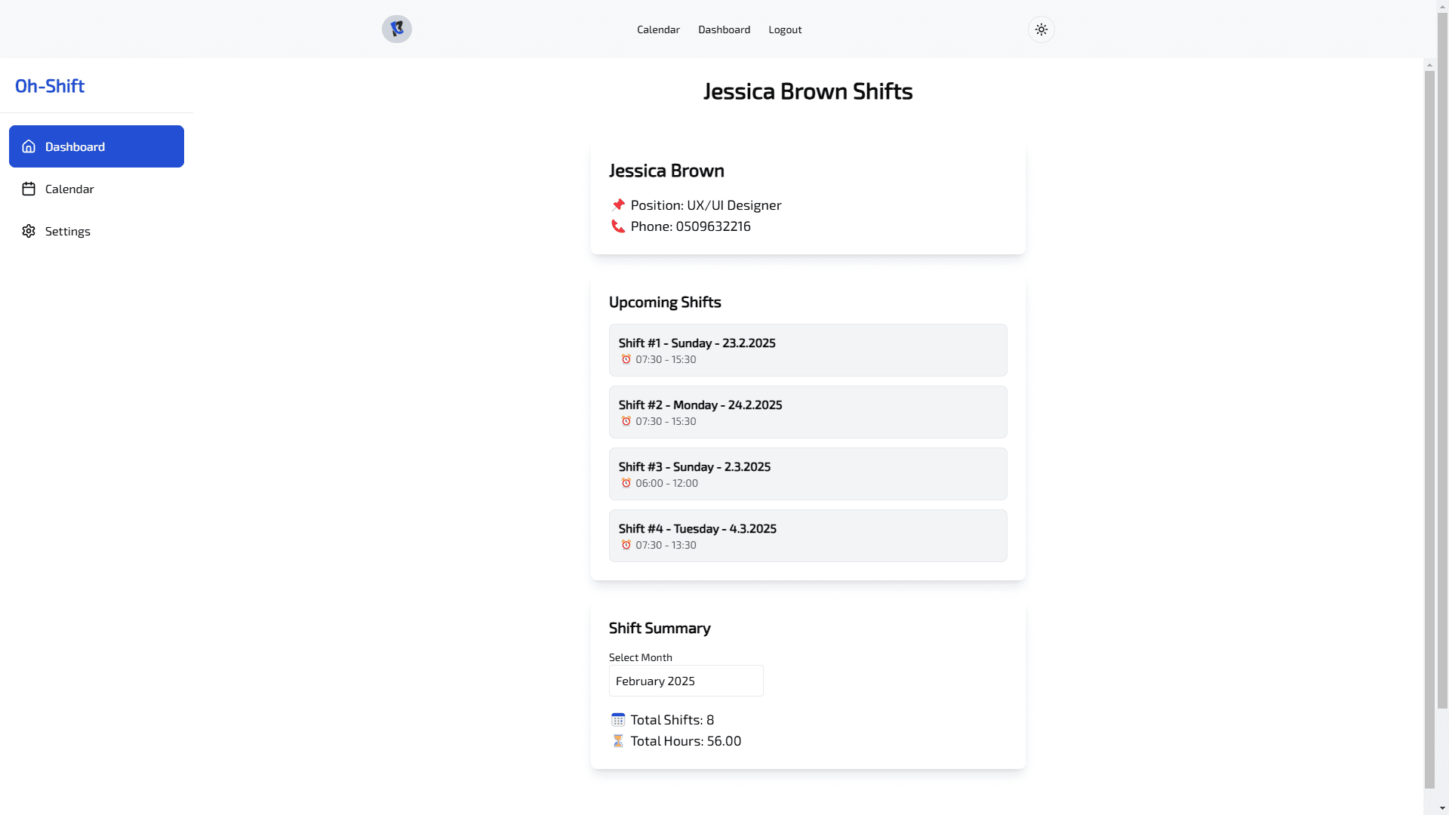Click the hourglass icon beside Total Hours
Image resolution: width=1449 pixels, height=815 pixels.
coord(618,741)
